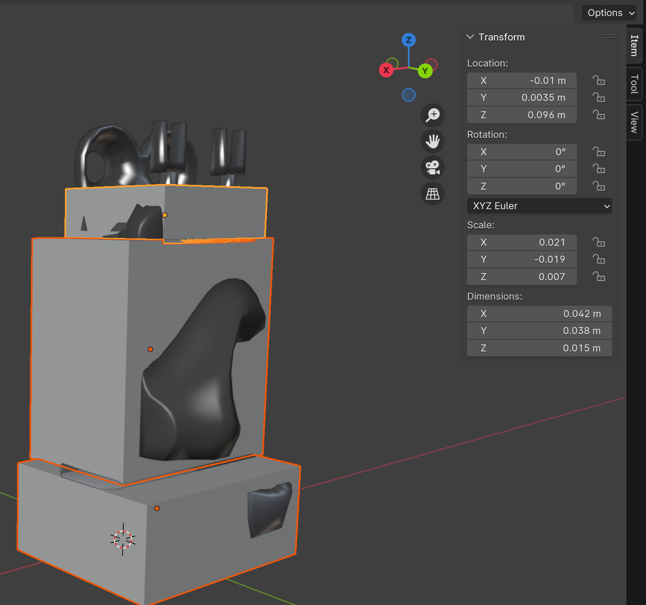This screenshot has height=605, width=646.
Task: Lock the Scale Y value
Action: [x=599, y=260]
